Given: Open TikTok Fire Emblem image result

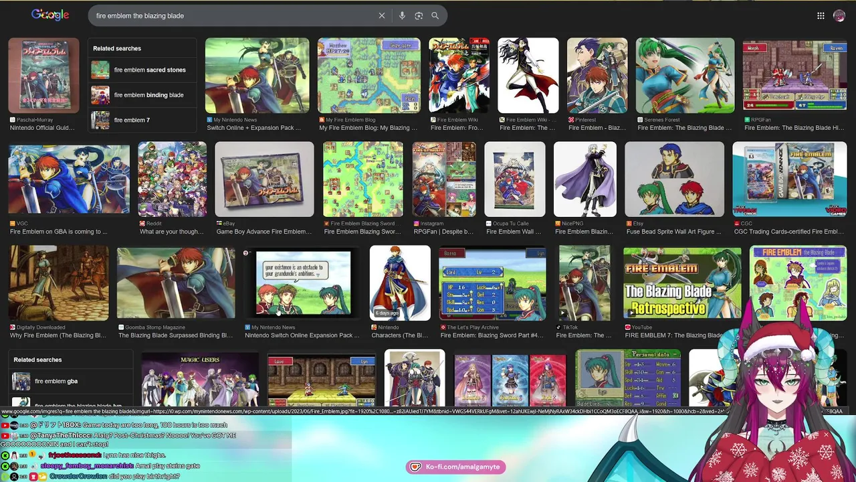Looking at the screenshot, I should (584, 283).
